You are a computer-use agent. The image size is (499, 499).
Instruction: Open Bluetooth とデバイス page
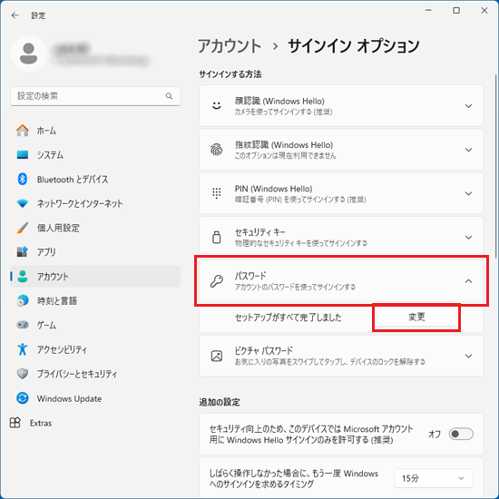[x=95, y=179]
